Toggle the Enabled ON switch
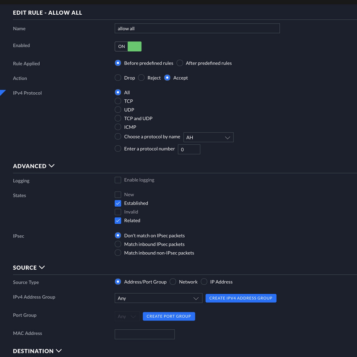Viewport: 357px width, 357px height. click(x=128, y=46)
